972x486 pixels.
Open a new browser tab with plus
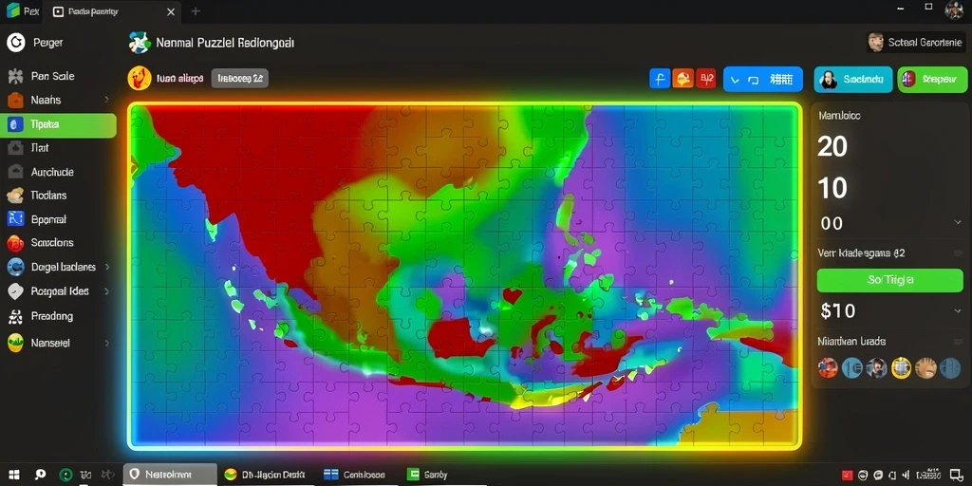196,11
